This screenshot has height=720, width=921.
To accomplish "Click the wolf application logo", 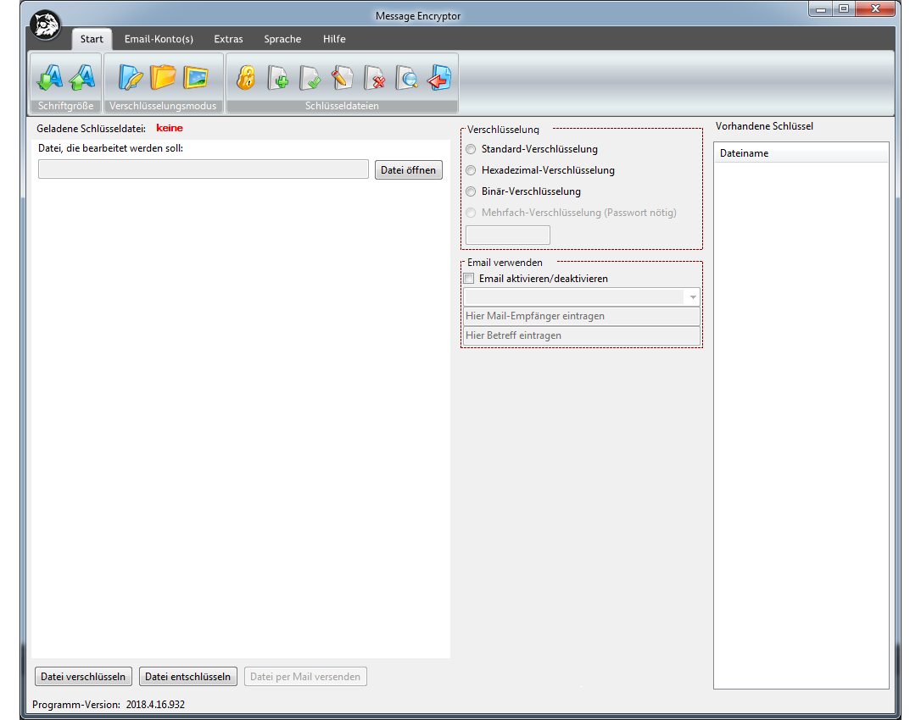I will coord(45,25).
